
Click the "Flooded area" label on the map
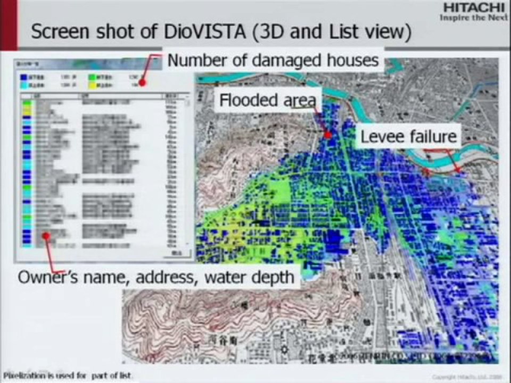(268, 100)
